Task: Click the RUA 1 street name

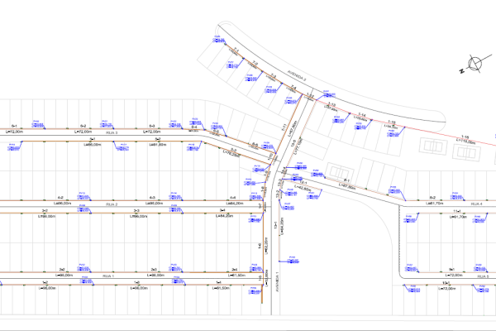Action: 108,276
